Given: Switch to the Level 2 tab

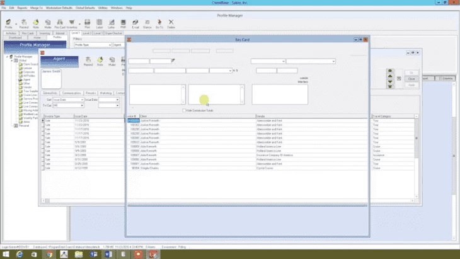Looking at the screenshot, I should point(87,33).
